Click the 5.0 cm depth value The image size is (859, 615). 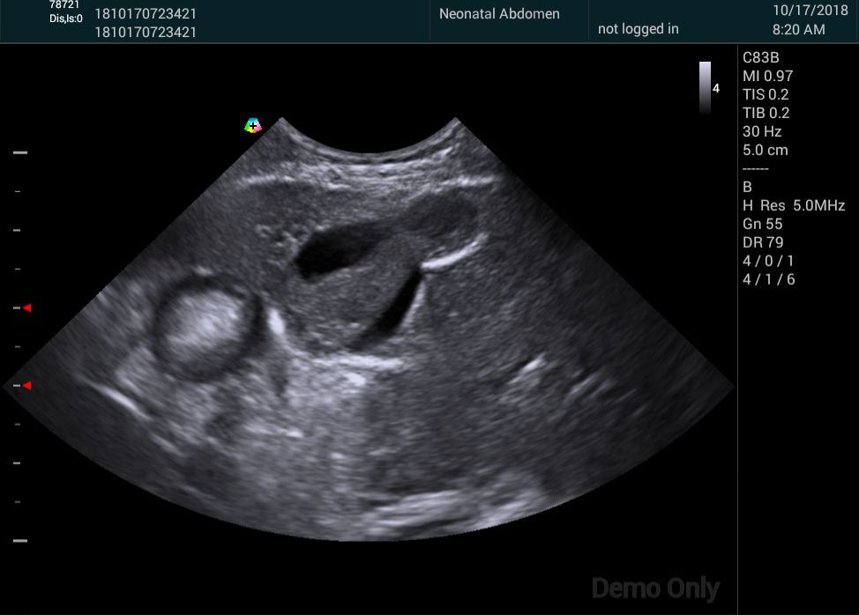point(766,150)
